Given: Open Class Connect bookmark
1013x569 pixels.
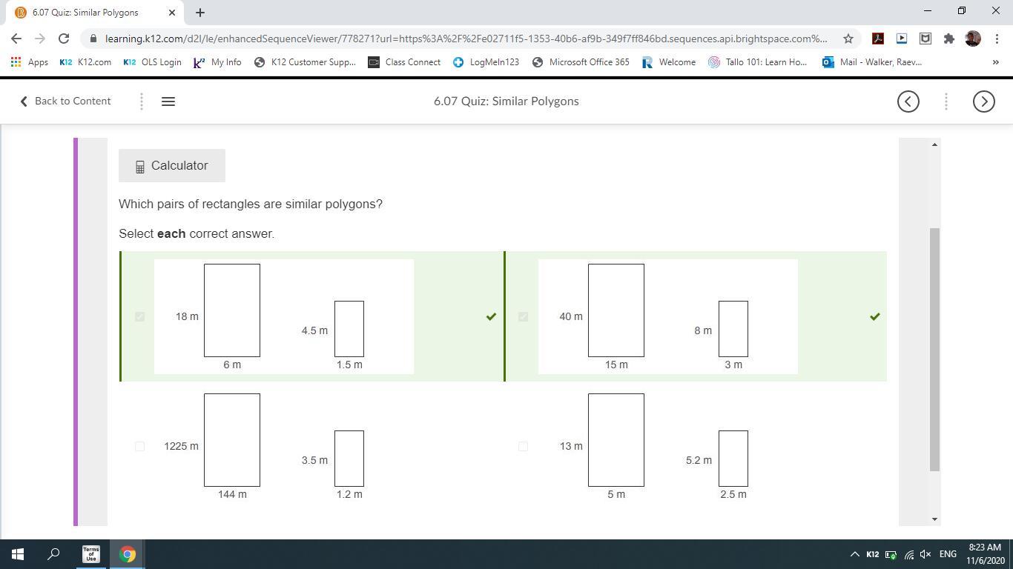Looking at the screenshot, I should [404, 62].
